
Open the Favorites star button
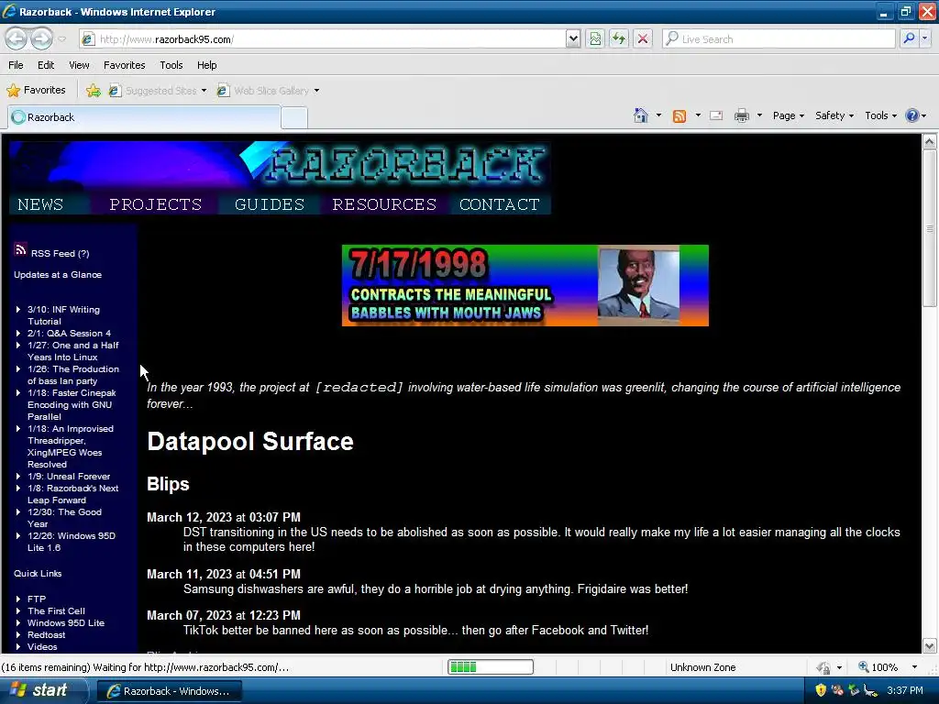[36, 91]
